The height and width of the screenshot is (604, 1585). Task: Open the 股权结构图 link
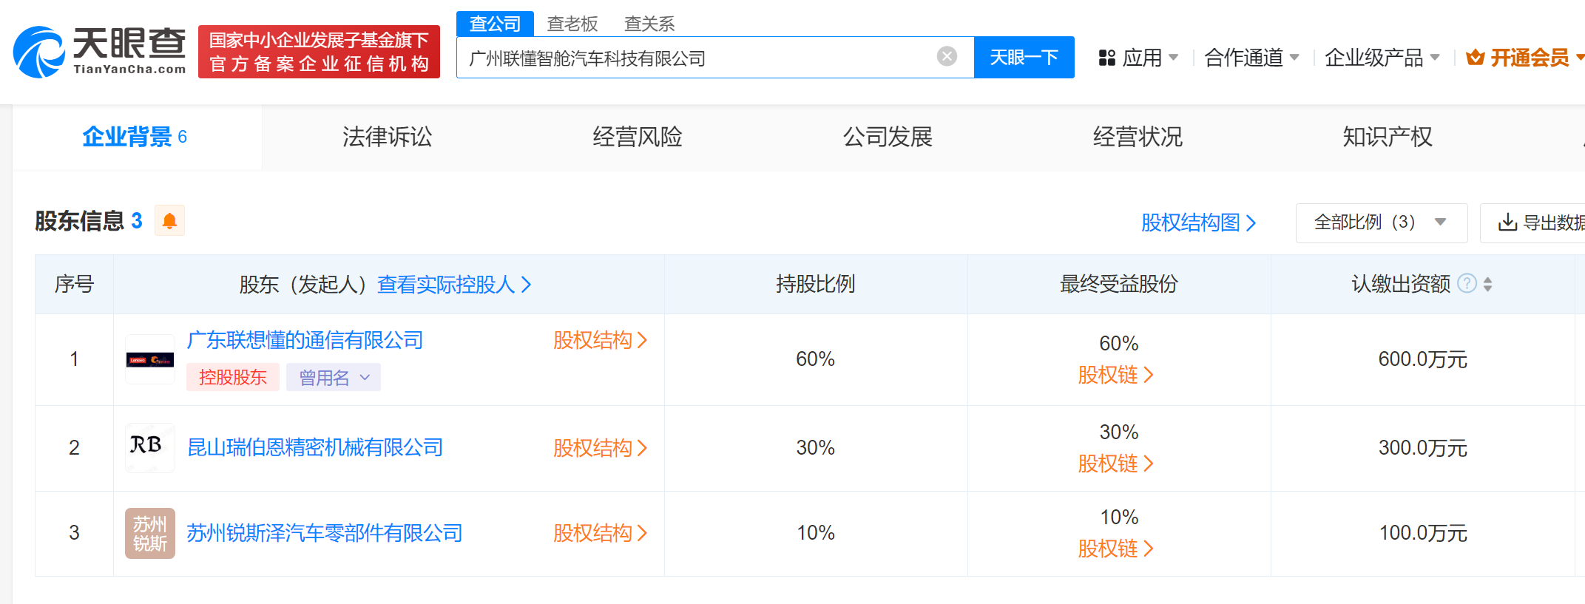point(1198,223)
